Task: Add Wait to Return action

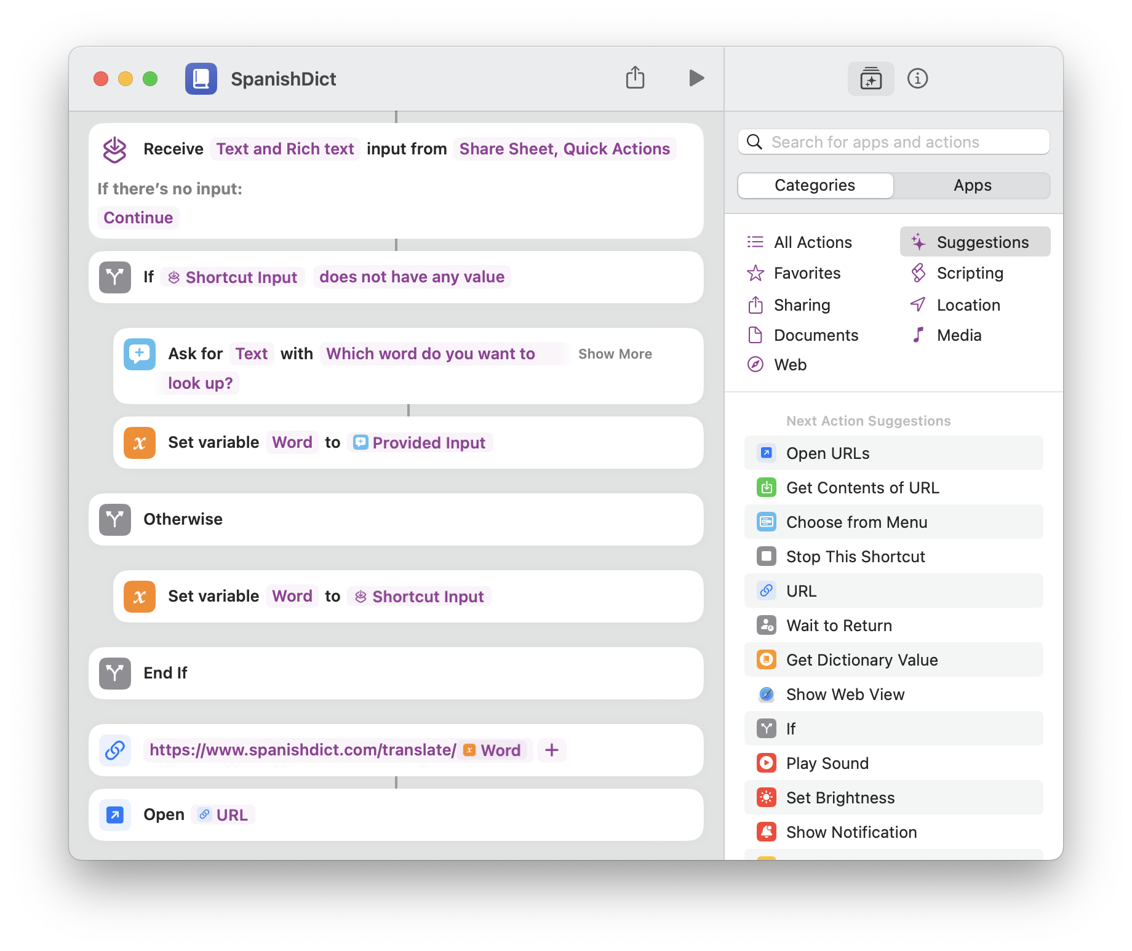Action: (893, 626)
